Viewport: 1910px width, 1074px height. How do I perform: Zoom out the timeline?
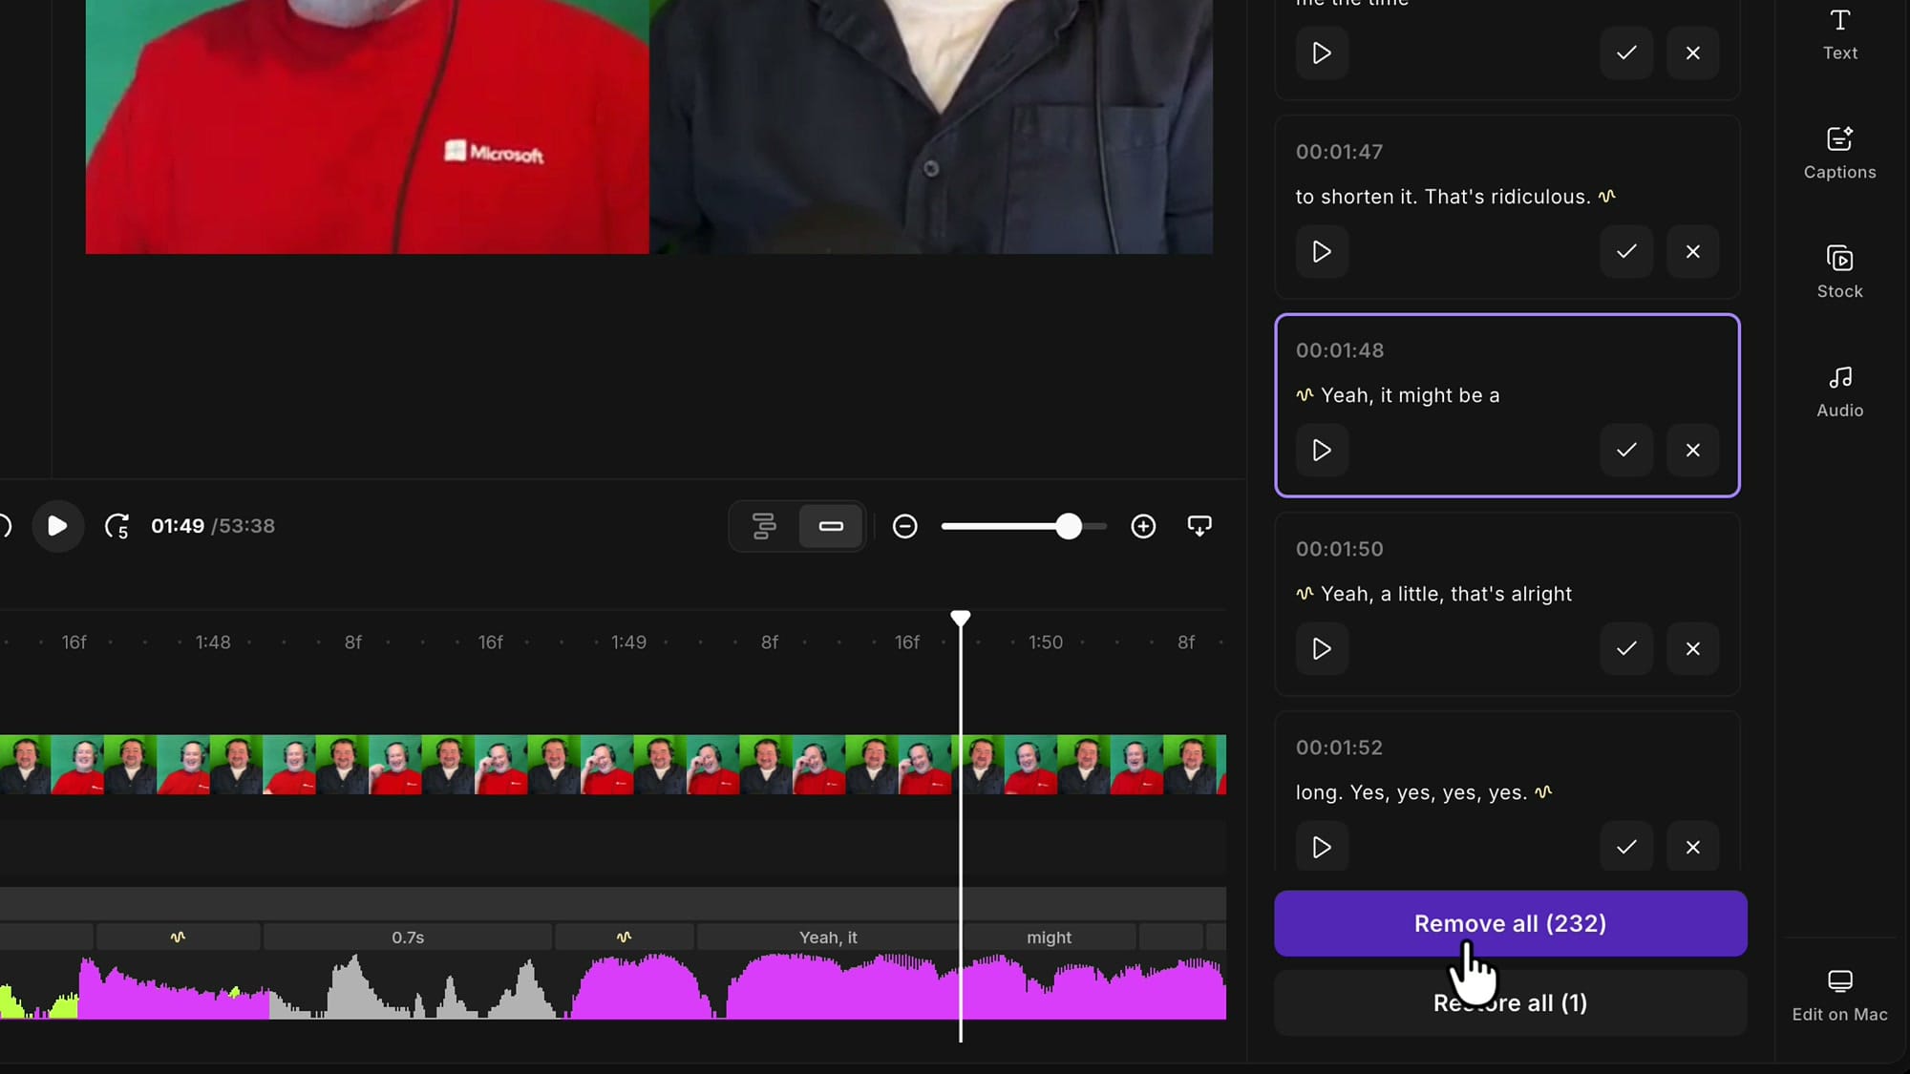(x=904, y=526)
